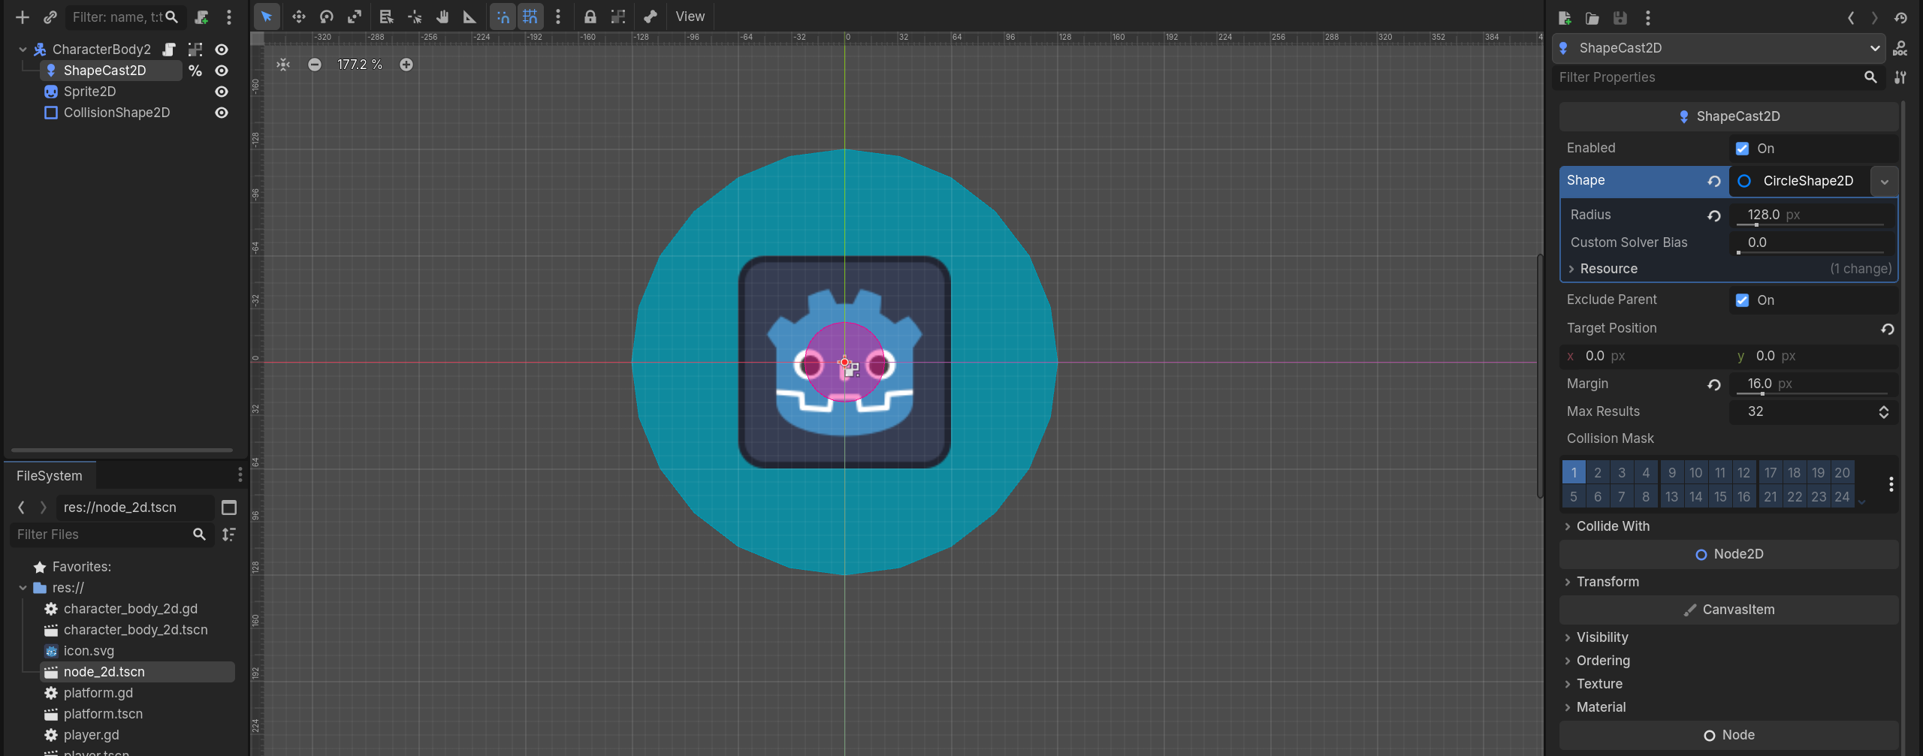Toggle visibility of ShapeCast2D node
The height and width of the screenshot is (756, 1923).
(x=222, y=71)
